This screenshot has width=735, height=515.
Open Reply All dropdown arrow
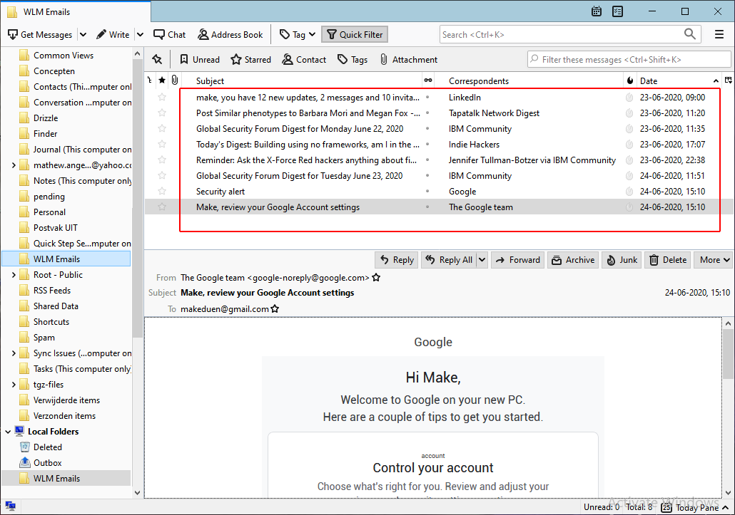click(x=482, y=260)
